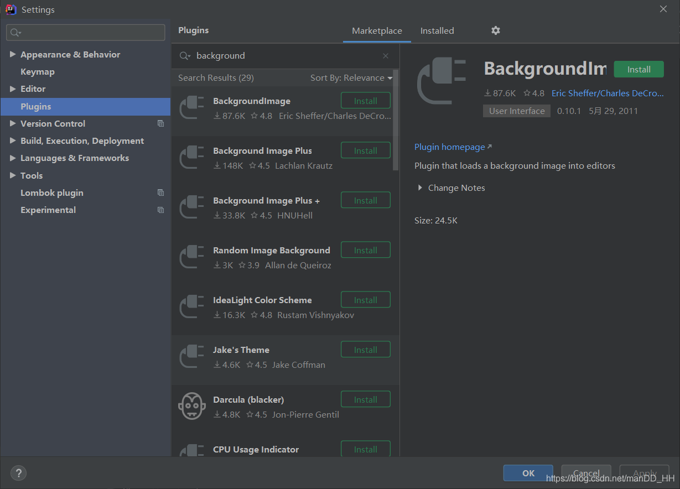
Task: Open the plugins gear settings icon
Action: pos(496,30)
